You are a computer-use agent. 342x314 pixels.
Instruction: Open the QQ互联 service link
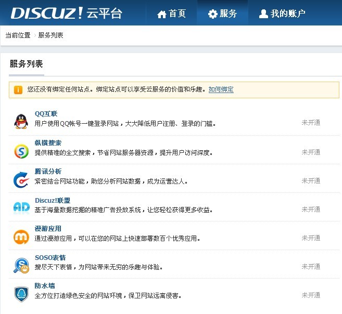pos(46,114)
